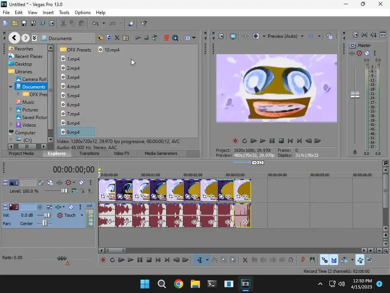This screenshot has height=293, width=390.
Task: Go back in Explorer with the left arrow
Action: click(x=14, y=38)
